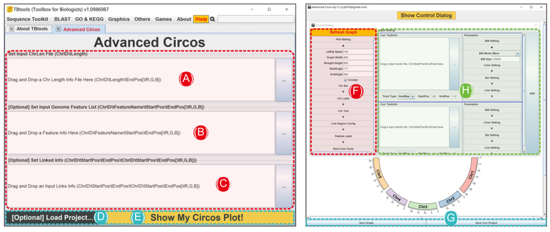Click the Save Curr Project button

pyautogui.click(x=486, y=223)
